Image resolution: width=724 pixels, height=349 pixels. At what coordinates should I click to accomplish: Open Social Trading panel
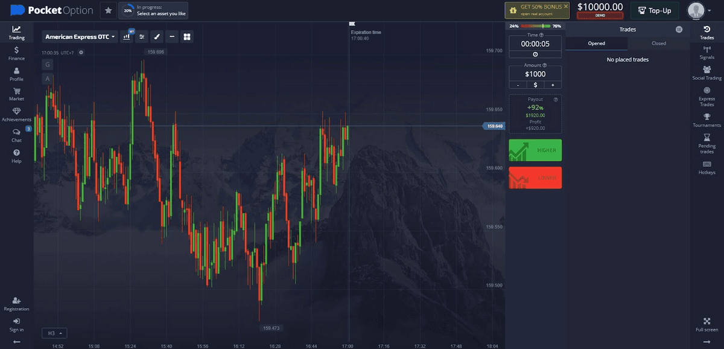pyautogui.click(x=706, y=74)
